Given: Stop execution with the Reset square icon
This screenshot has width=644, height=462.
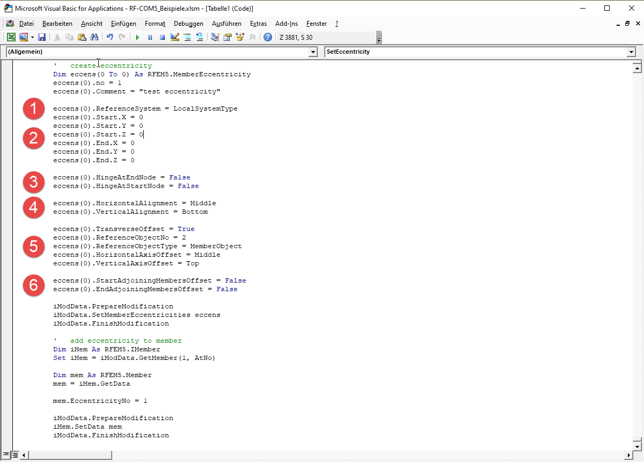Looking at the screenshot, I should click(162, 37).
